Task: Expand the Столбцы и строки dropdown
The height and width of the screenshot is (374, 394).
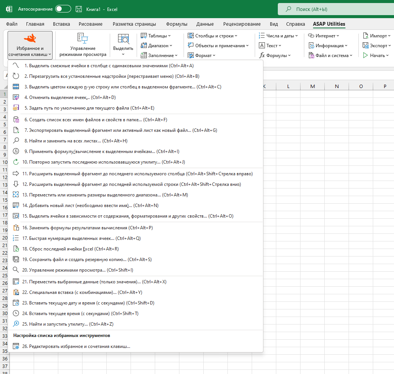Action: (x=212, y=36)
